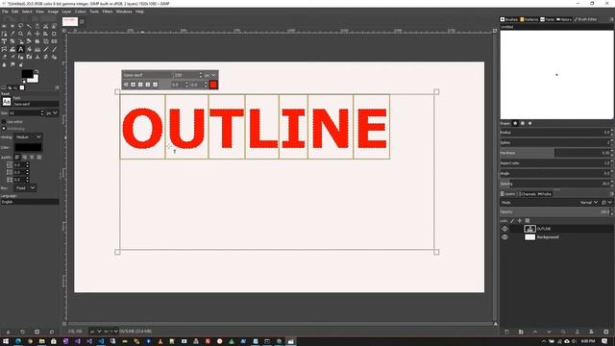This screenshot has height=346, width=615.
Task: Open layer Mode dropdown showing Normal
Action: tap(589, 203)
